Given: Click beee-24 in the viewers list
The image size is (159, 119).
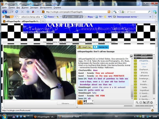Looking at the screenshot, I should (x=144, y=64).
